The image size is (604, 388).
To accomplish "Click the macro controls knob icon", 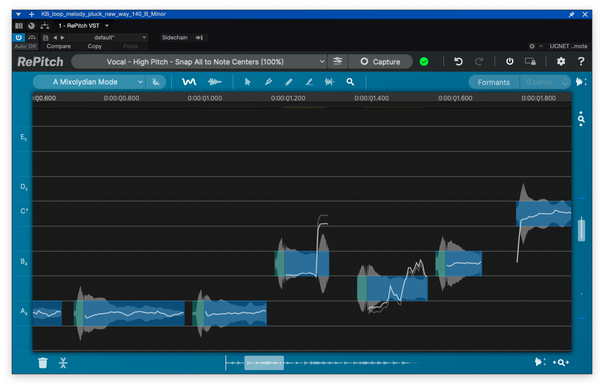I will coord(32,26).
